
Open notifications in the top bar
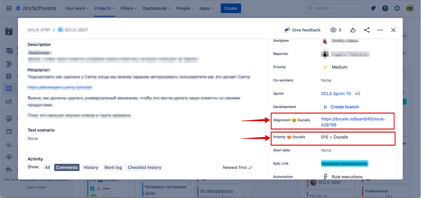click(373, 8)
